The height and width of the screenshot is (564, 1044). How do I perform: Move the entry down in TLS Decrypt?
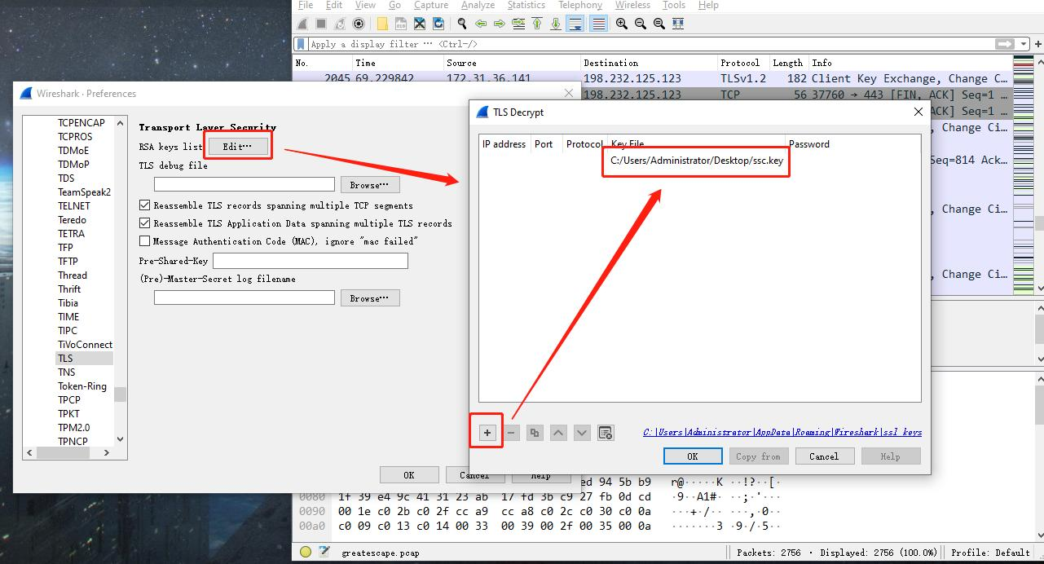[x=582, y=433]
